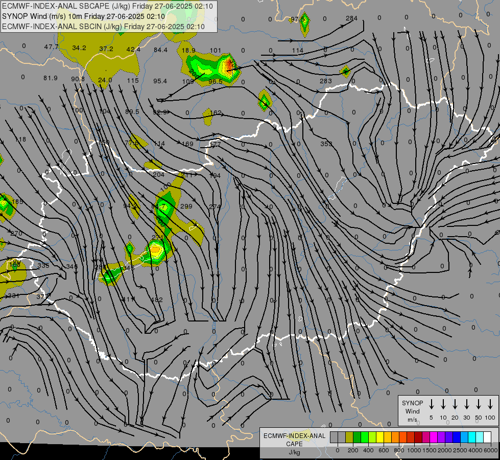Select the bright magenta CAPE legend swatch

[x=434, y=437]
